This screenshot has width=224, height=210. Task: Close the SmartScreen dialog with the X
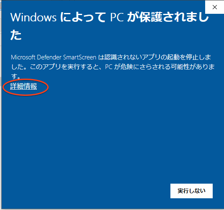(214, 7)
